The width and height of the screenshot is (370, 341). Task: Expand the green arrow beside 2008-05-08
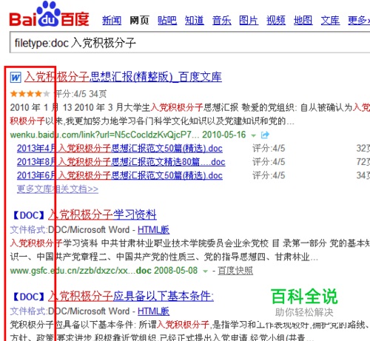(205, 271)
